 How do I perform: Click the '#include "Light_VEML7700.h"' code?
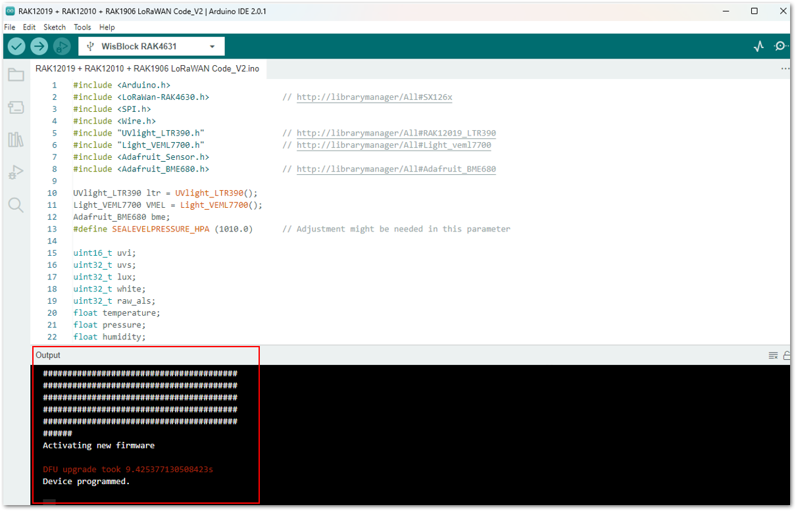point(139,145)
